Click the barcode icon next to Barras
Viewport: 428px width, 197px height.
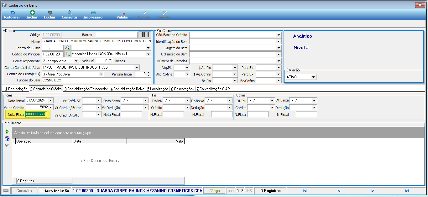tap(145, 35)
